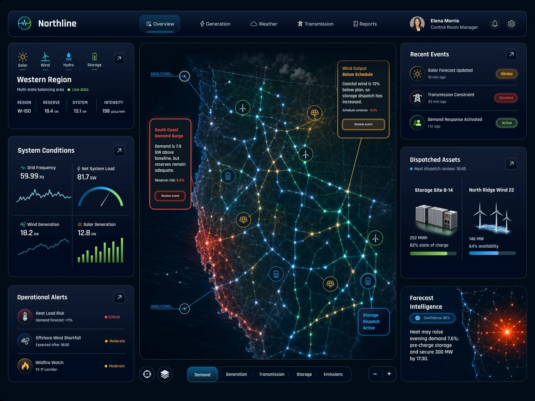The height and width of the screenshot is (401, 535).
Task: Expand the Recent Events panel
Action: [511, 54]
